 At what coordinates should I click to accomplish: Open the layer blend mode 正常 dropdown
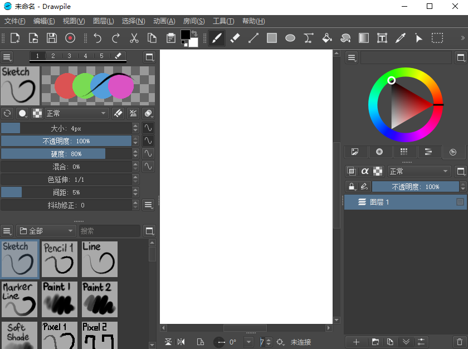click(x=419, y=171)
